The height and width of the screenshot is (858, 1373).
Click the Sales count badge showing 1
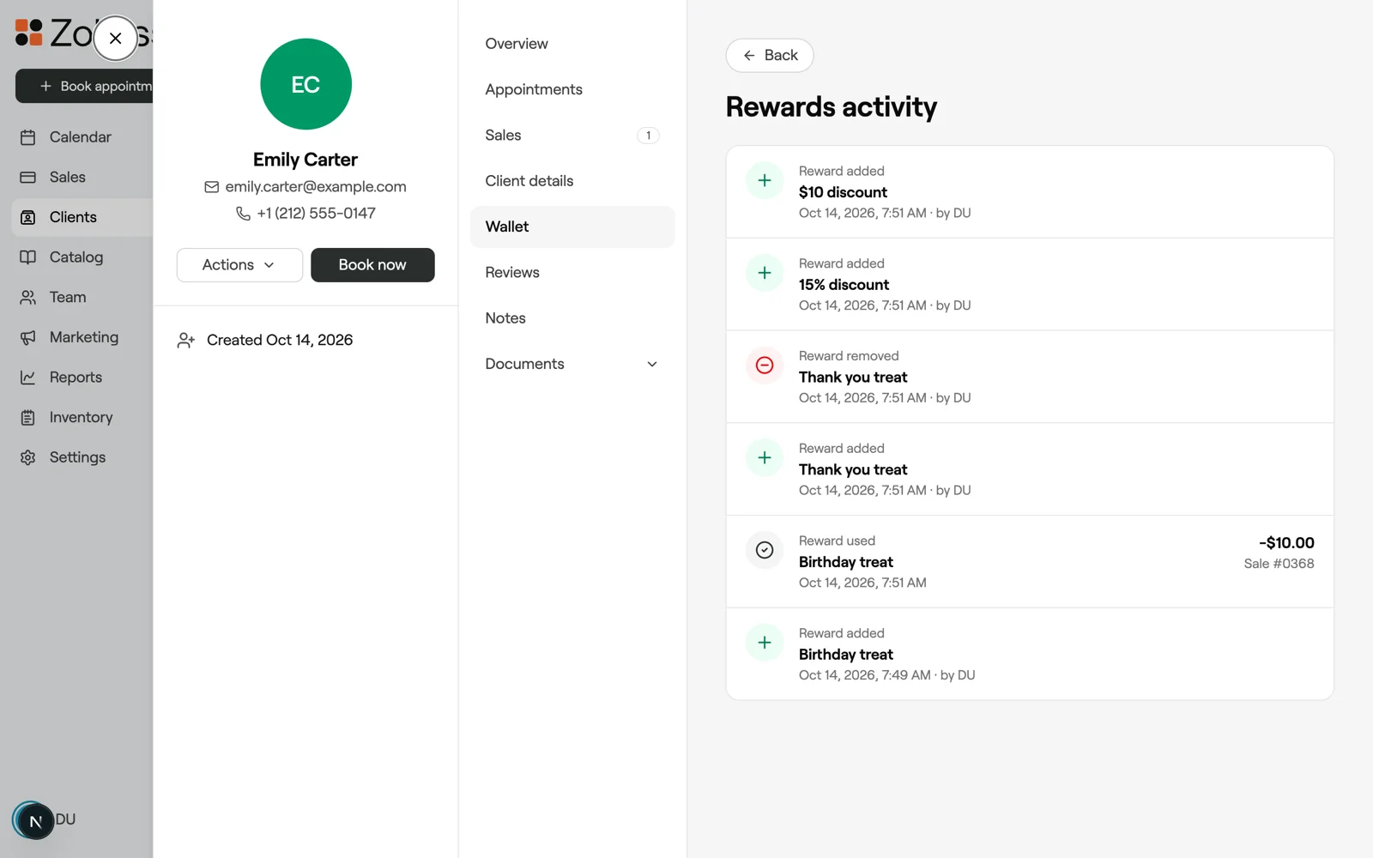pos(648,136)
